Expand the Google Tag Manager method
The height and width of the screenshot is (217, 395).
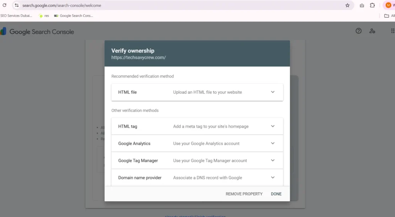(x=273, y=160)
